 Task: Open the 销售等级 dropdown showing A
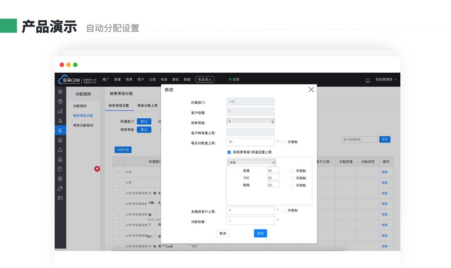pyautogui.click(x=250, y=122)
